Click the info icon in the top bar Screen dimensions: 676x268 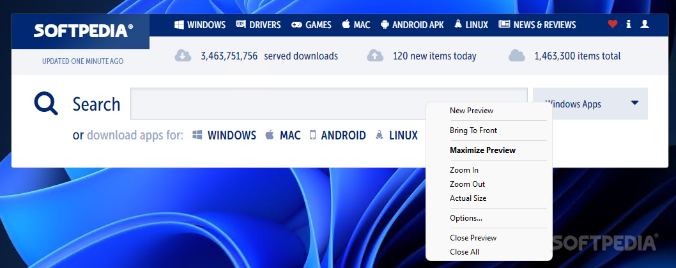629,24
